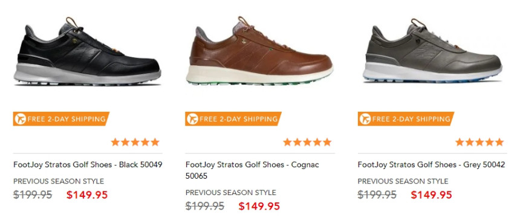View star rating of Cognac 50065 shoes
Screen dimensions: 526x224
(x=307, y=142)
